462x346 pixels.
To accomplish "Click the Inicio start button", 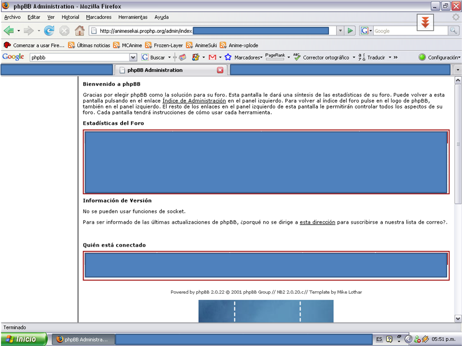I will coord(24,339).
